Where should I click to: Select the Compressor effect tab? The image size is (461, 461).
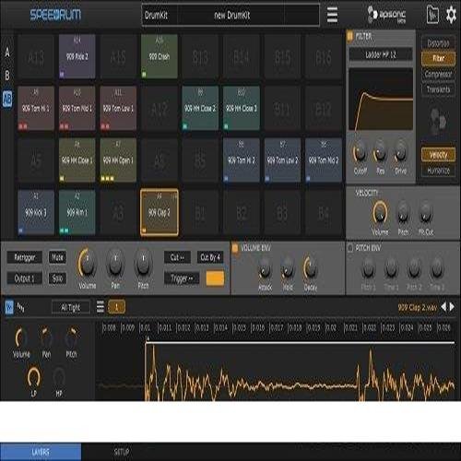coord(438,74)
